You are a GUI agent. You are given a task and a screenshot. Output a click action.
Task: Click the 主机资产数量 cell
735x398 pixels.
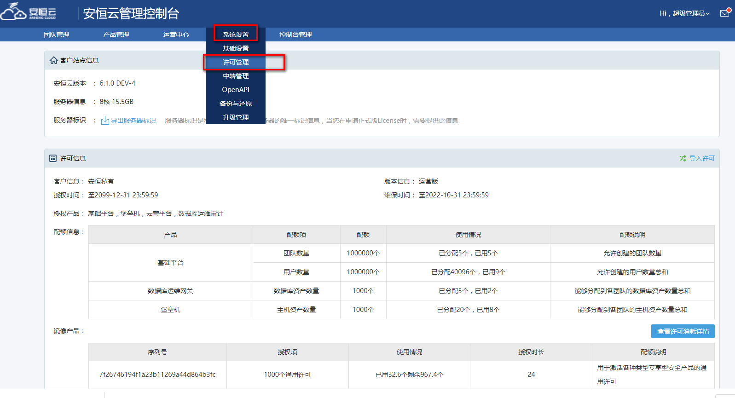coord(296,310)
